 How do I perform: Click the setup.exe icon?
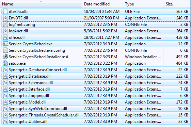point(5,63)
